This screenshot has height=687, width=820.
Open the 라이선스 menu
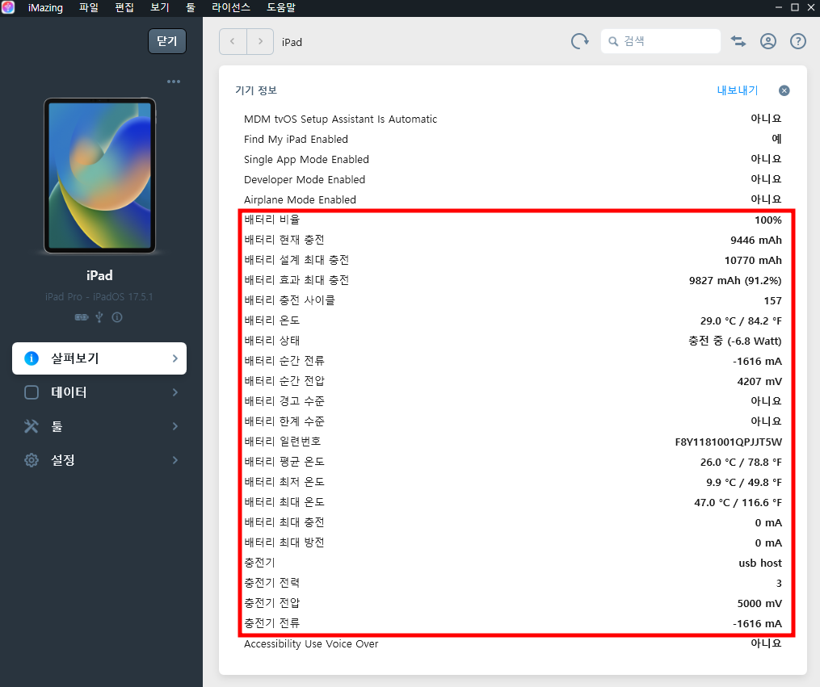tap(230, 7)
